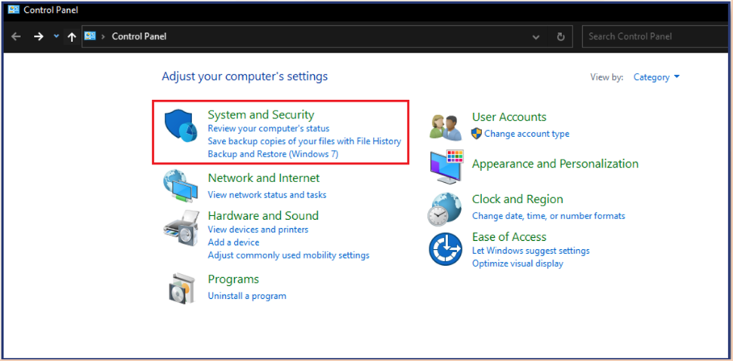Screen dimensions: 733x361
Task: Go up one level with the up arrow
Action: click(x=71, y=37)
